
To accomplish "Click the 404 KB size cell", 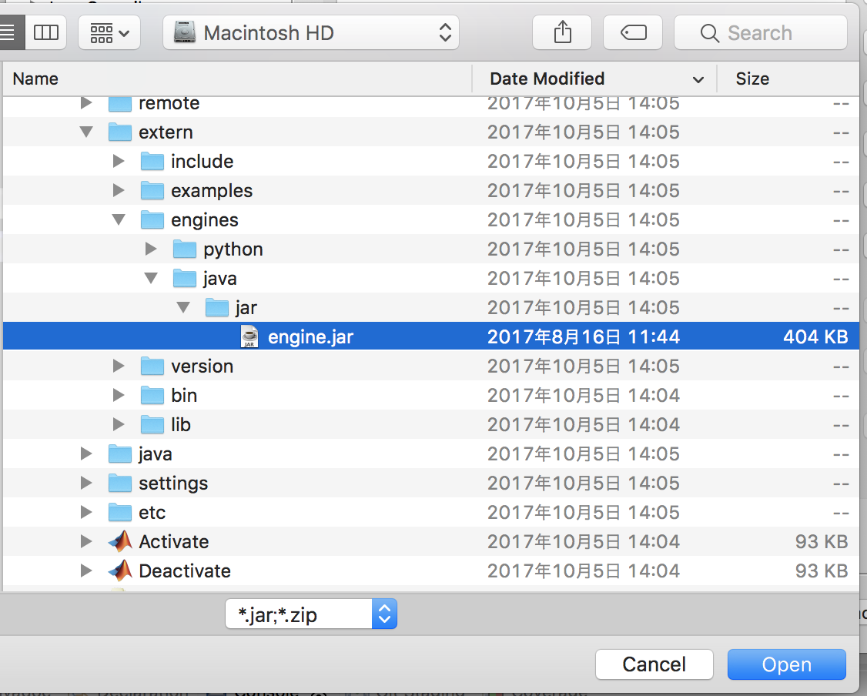I will [815, 336].
